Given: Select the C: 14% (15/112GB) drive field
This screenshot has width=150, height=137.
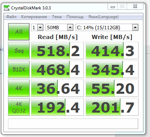Looking at the screenshot, I should tap(107, 28).
